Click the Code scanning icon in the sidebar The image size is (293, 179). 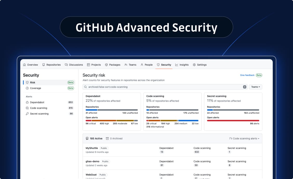(28, 108)
